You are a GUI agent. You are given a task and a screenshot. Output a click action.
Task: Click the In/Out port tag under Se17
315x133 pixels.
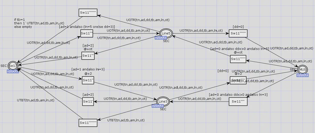point(13,71)
